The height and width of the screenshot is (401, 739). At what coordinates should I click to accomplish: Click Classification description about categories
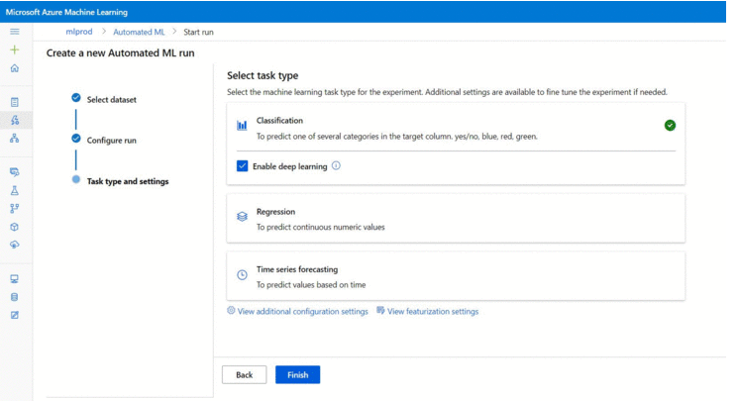coord(397,137)
